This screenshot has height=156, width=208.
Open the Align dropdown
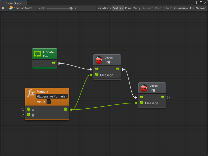click(148, 8)
